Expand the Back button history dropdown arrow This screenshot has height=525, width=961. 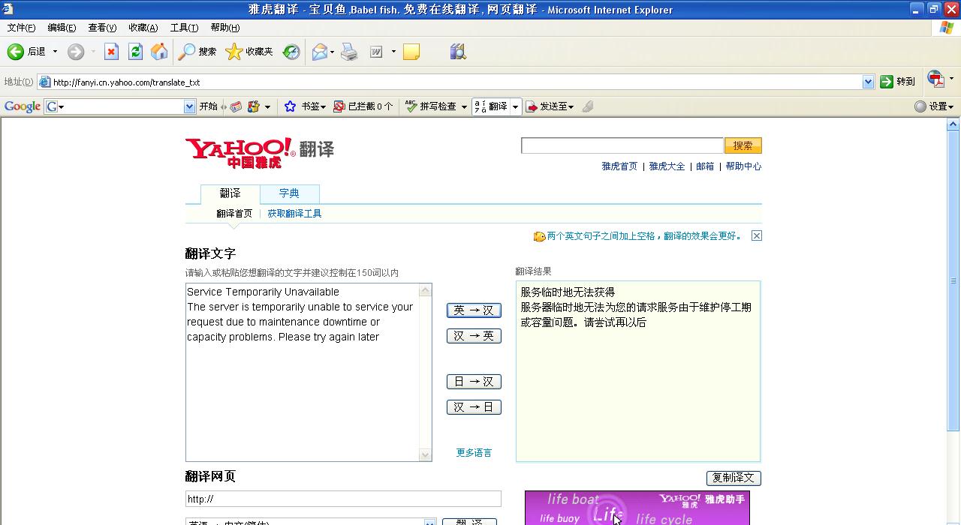[55, 51]
